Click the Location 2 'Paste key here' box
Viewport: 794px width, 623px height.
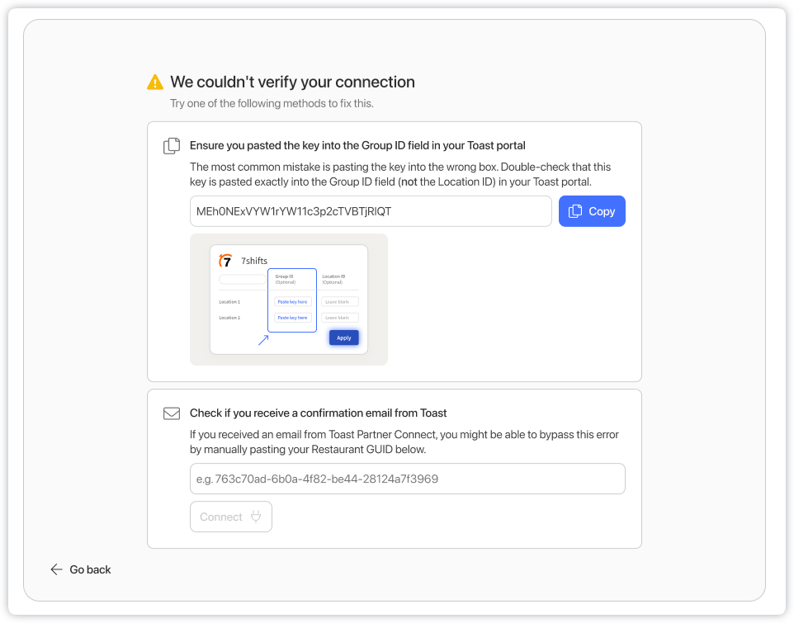click(x=292, y=318)
